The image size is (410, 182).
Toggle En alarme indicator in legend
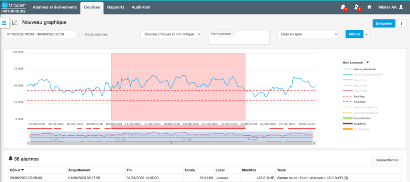[359, 124]
